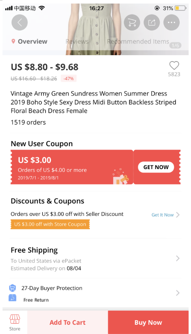Screen dimensions: 191x334
Task: Tap the Add To Cart button
Action: pos(68,322)
